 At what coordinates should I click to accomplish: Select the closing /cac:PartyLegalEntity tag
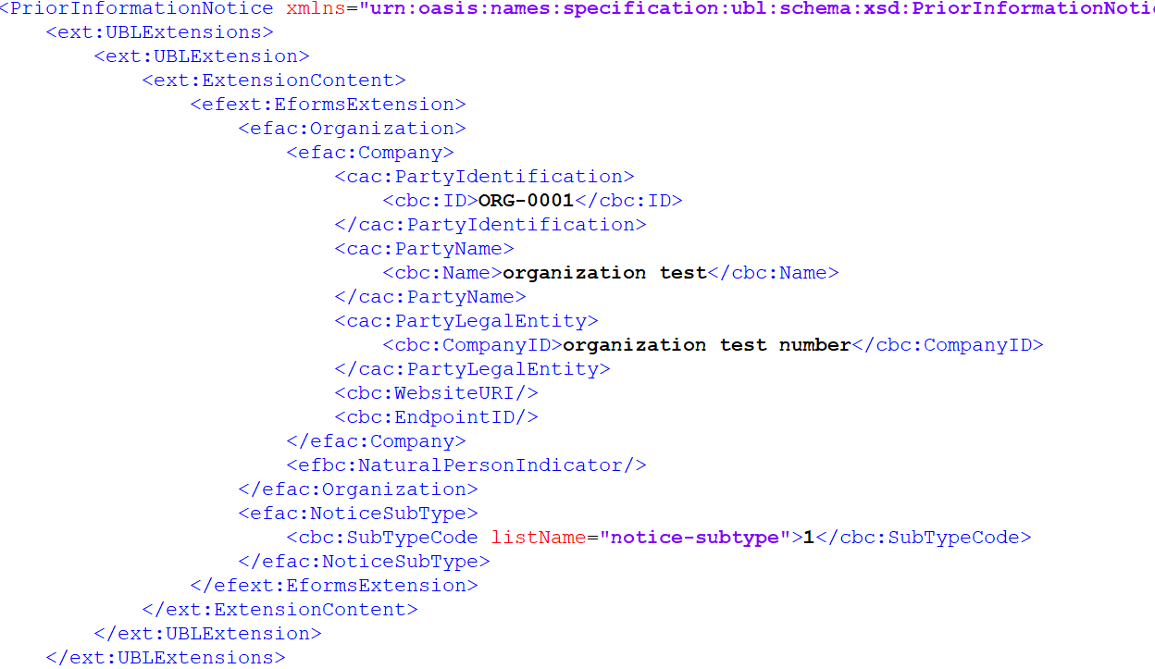click(x=473, y=369)
